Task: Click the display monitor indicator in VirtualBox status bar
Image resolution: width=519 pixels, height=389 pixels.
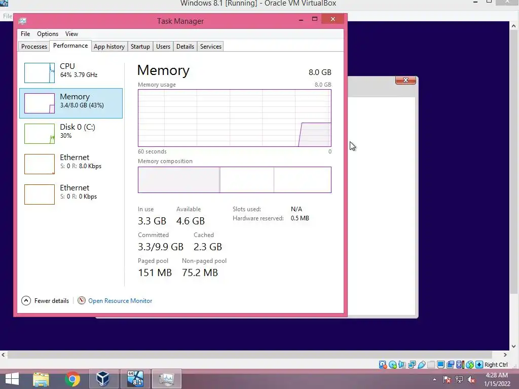Action: click(440, 365)
